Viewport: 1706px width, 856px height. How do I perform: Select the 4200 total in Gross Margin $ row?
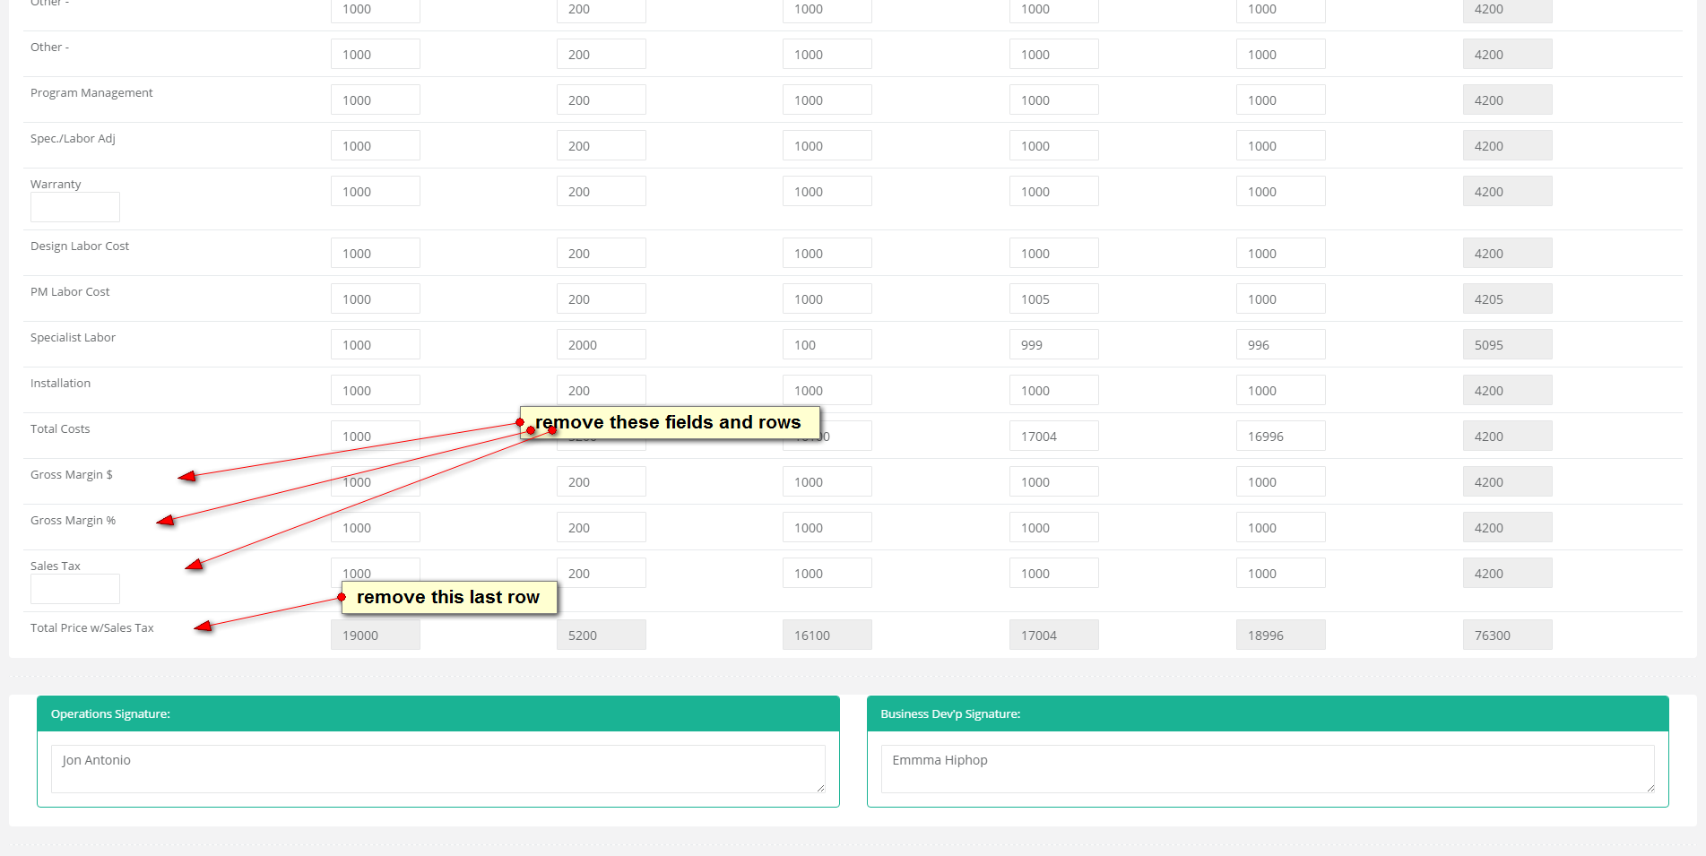1508,481
